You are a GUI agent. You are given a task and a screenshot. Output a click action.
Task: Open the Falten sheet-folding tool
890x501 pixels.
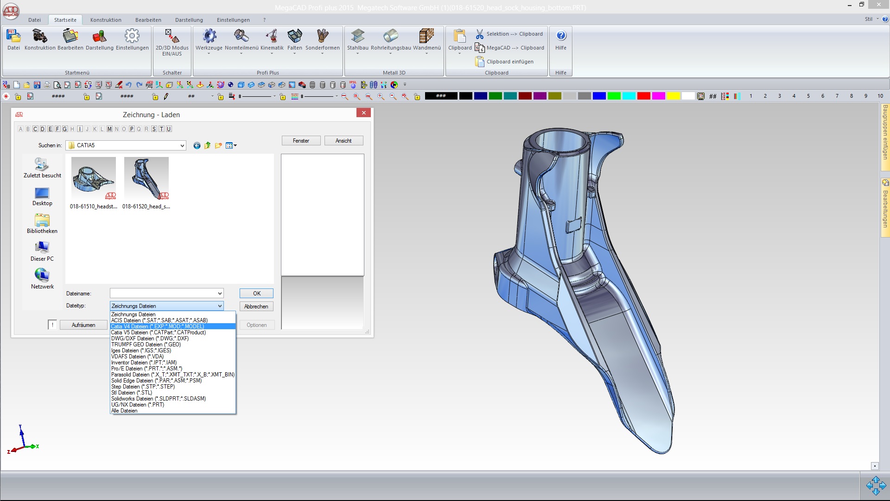click(295, 39)
